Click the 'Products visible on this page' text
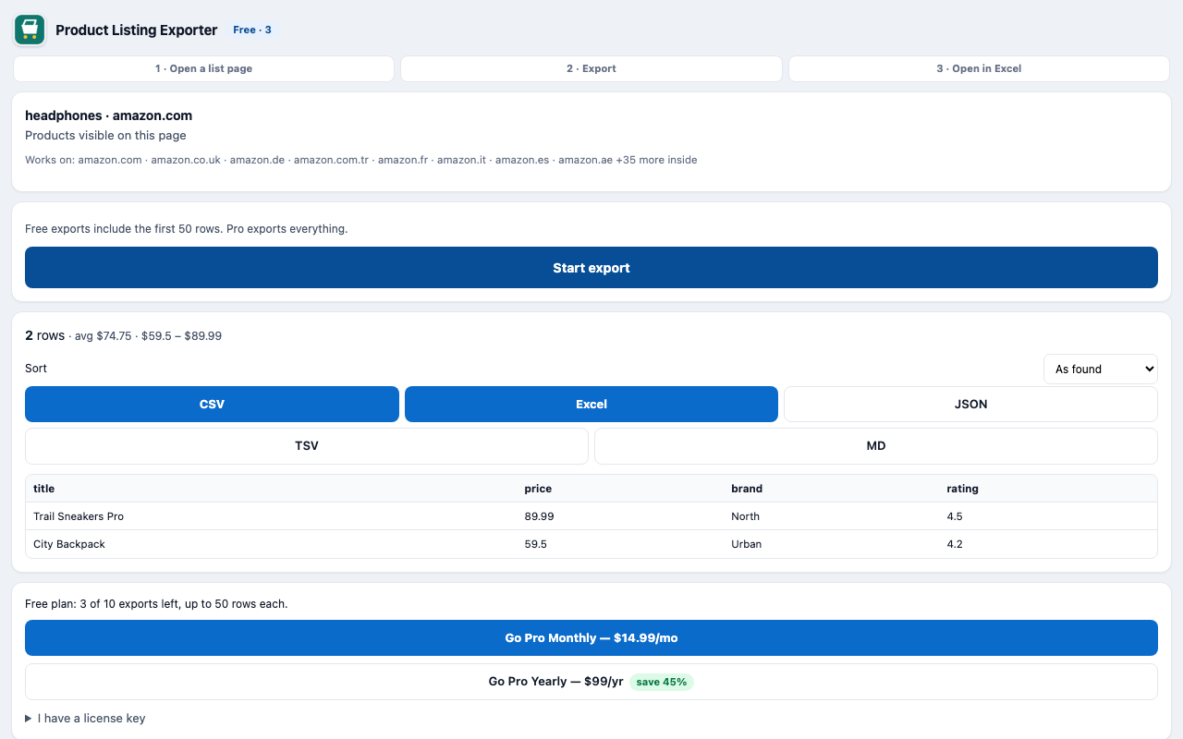 (105, 135)
